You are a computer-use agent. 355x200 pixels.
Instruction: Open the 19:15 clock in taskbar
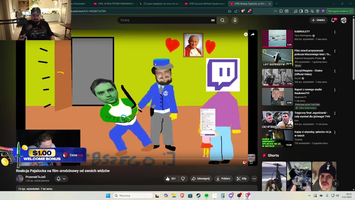tap(347, 196)
